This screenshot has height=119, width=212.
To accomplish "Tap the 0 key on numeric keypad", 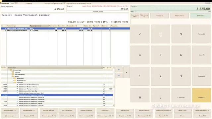I will point(140,95).
